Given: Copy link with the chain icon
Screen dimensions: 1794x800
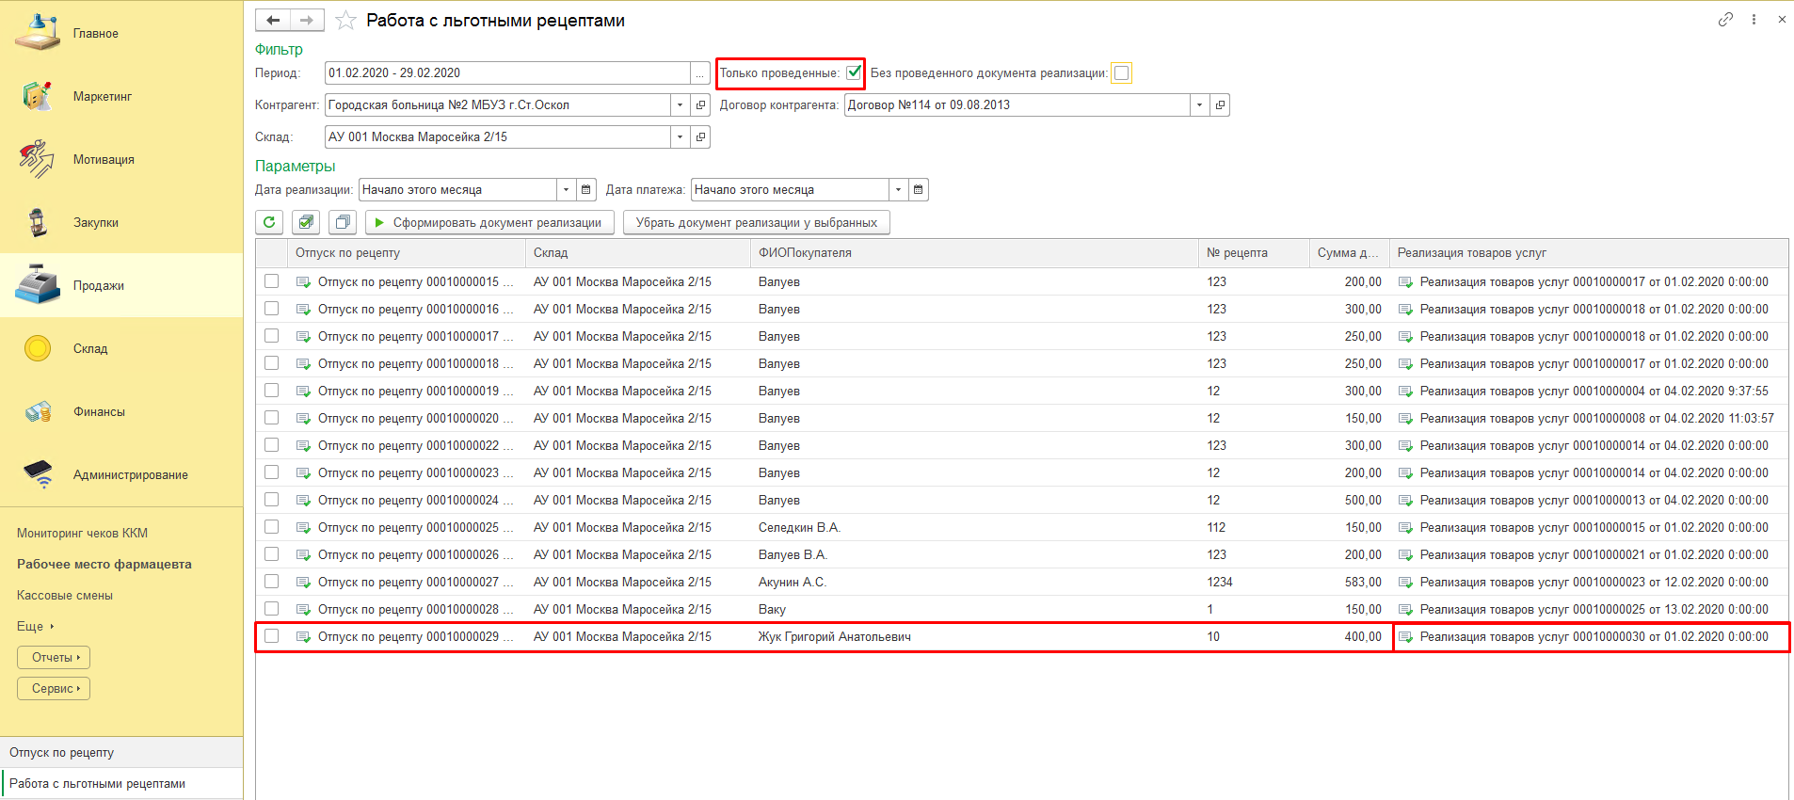Looking at the screenshot, I should 1724,20.
